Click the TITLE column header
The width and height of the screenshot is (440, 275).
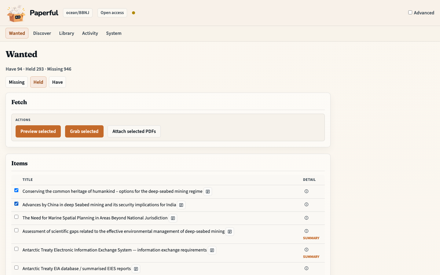(28, 180)
